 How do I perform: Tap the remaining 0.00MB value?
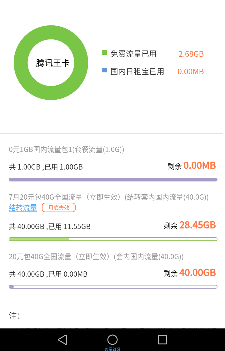click(200, 166)
